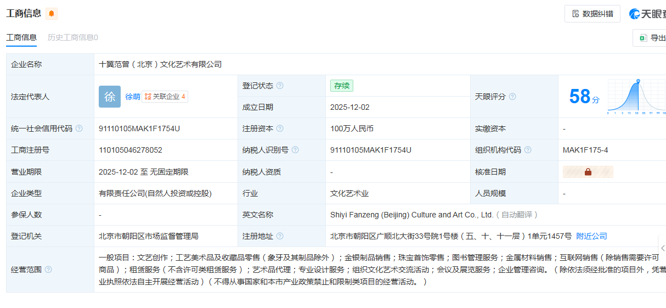This screenshot has width=666, height=308.
Task: Open the 附近公司 link
Action: [591, 236]
